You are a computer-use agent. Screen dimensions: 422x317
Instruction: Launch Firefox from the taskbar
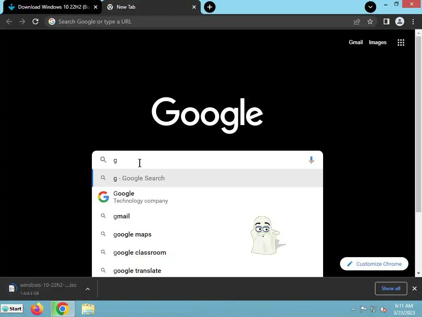pyautogui.click(x=37, y=309)
